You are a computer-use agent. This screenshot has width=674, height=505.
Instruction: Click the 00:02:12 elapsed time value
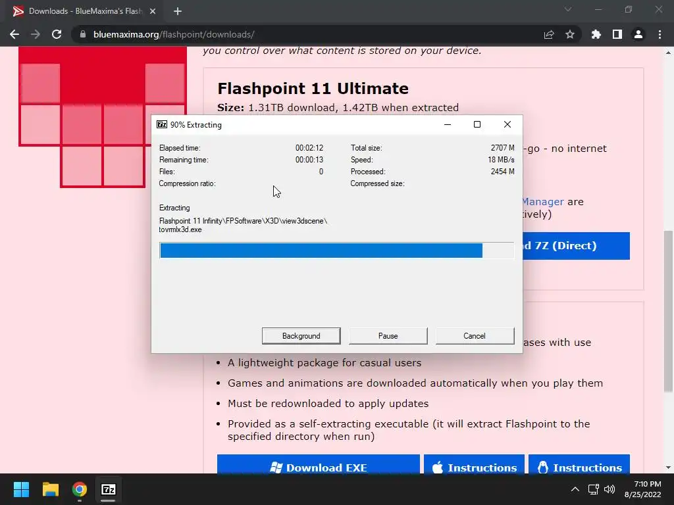coord(309,148)
